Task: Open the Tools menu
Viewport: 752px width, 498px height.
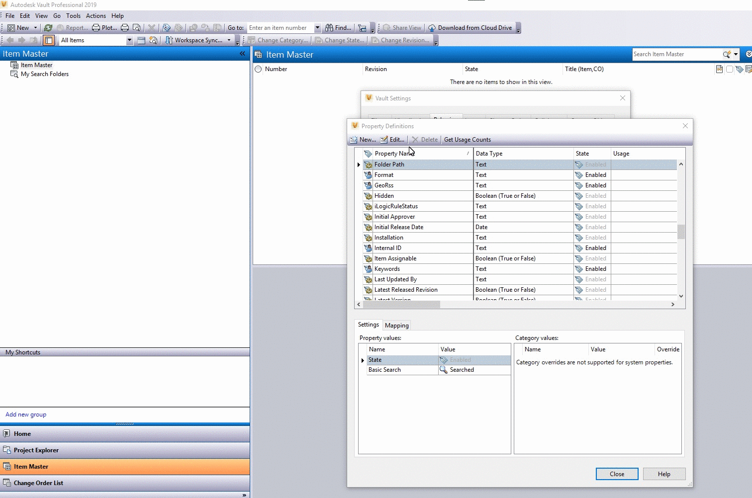Action: (73, 16)
